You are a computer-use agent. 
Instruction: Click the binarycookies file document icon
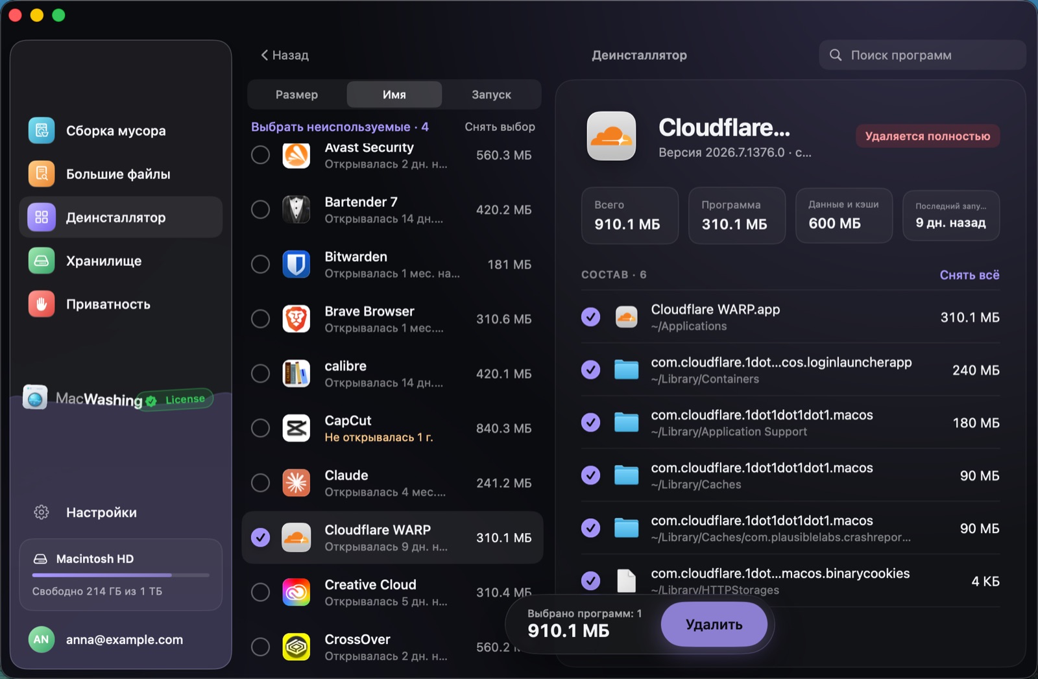[x=626, y=581]
